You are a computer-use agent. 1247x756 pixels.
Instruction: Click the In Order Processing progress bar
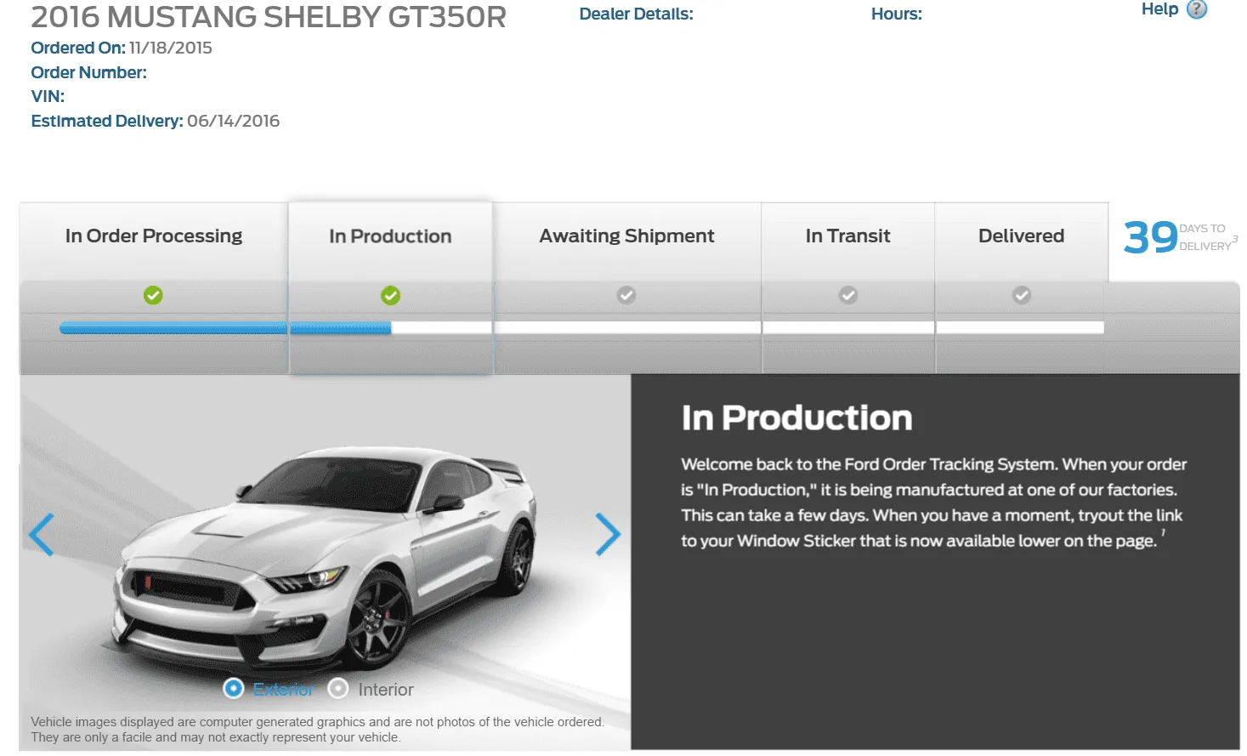173,328
